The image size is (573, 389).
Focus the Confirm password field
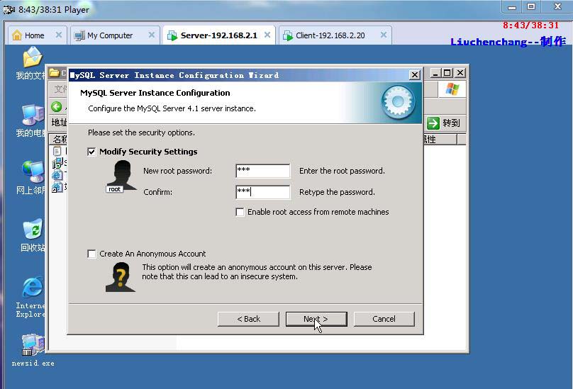point(263,192)
